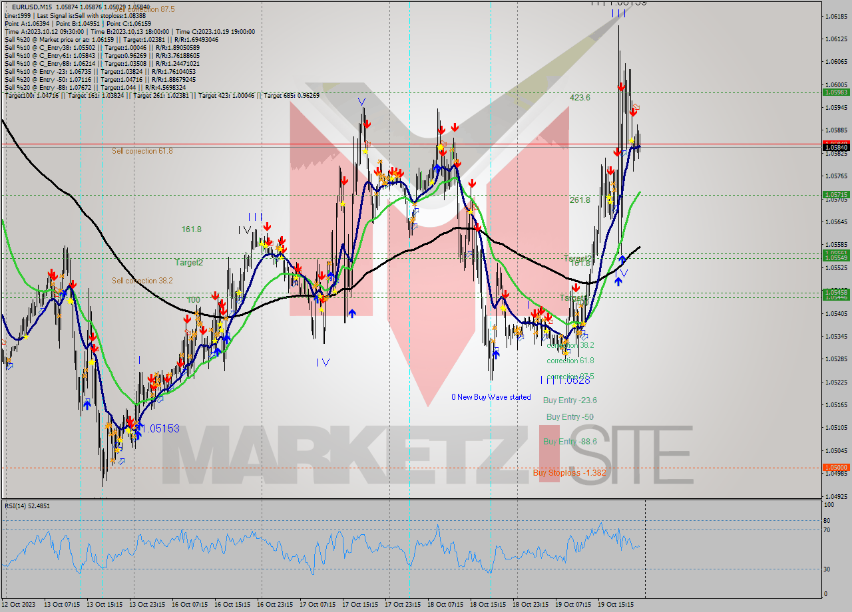The height and width of the screenshot is (612, 852).
Task: Click the green 1.05458 price level tag
Action: click(x=836, y=292)
